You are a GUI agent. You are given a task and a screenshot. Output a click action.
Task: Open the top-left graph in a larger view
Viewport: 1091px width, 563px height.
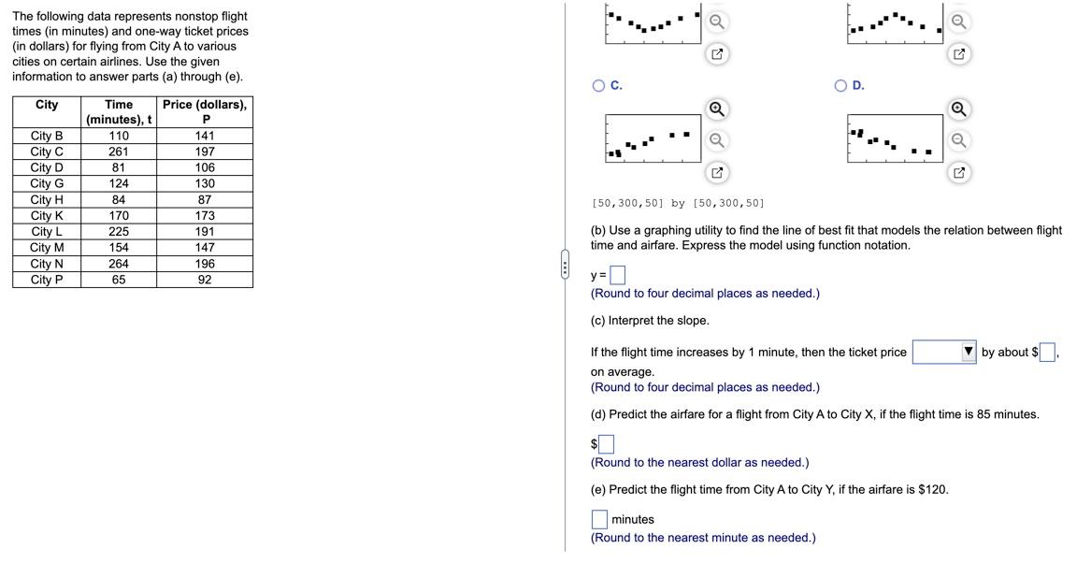pos(716,54)
